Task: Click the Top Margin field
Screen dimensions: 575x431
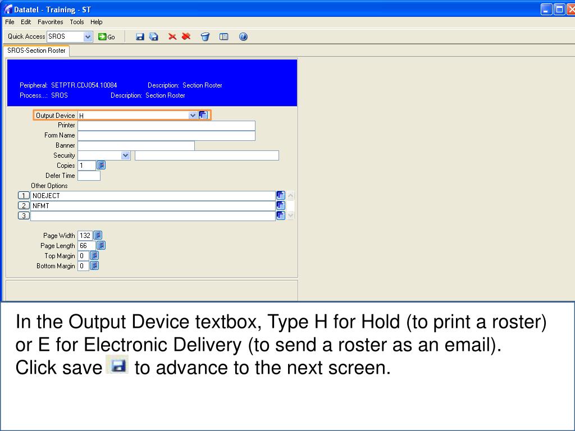Action: coord(83,256)
